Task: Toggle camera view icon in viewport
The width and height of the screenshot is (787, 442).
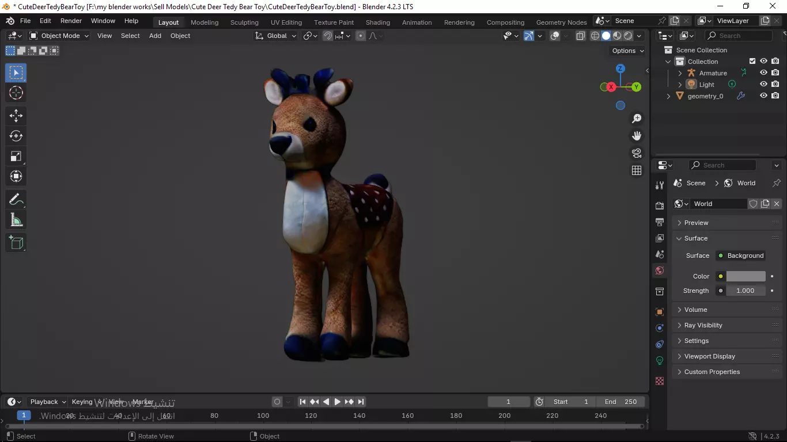Action: coord(637,153)
